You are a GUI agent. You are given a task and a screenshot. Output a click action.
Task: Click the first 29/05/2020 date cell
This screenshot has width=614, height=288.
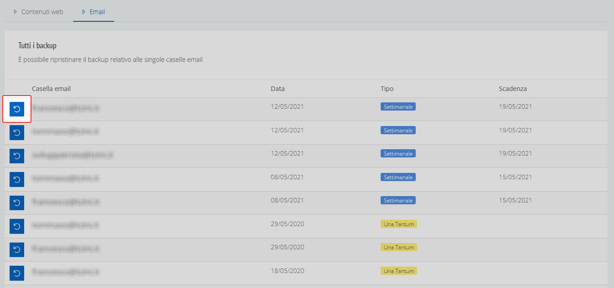click(x=287, y=224)
